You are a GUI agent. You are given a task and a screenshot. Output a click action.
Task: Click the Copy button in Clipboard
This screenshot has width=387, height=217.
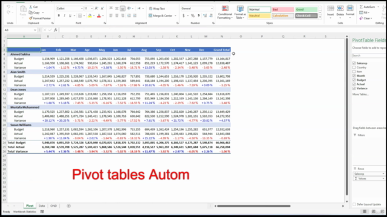34,13
